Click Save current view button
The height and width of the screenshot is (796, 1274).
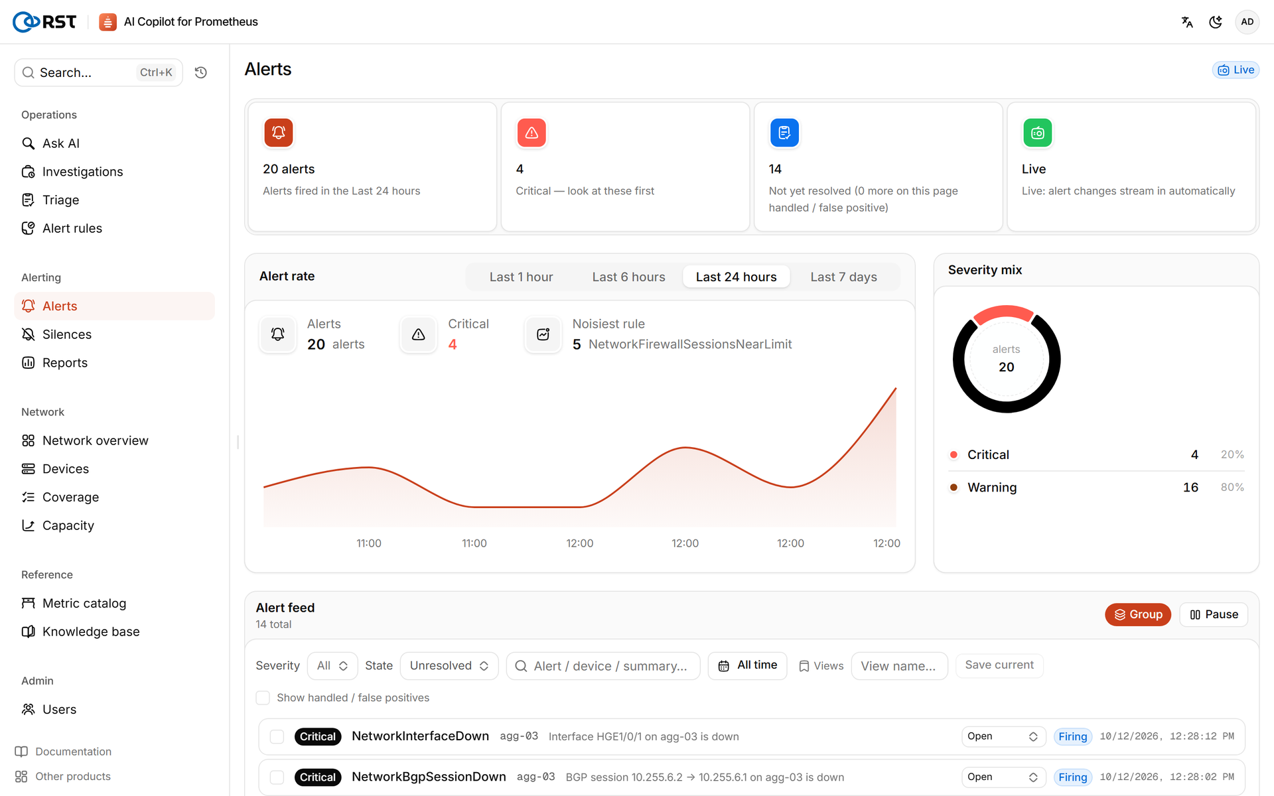(x=999, y=665)
